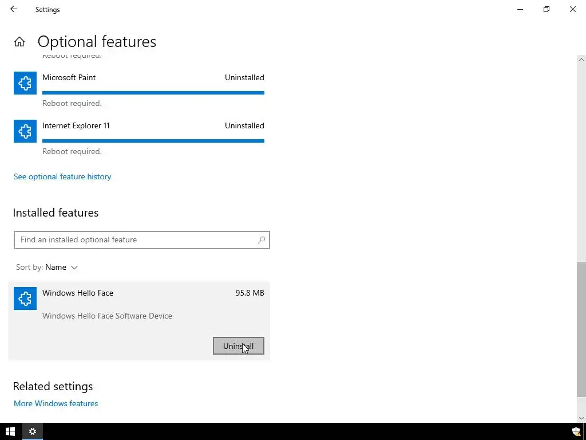The image size is (586, 440).
Task: Close the Settings window
Action: (x=572, y=9)
